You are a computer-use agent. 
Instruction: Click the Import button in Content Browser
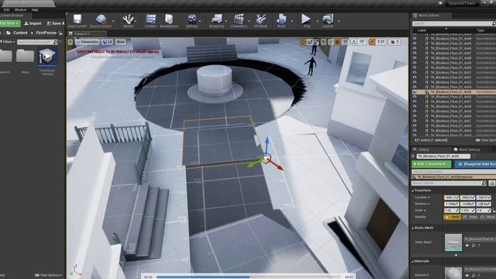33,23
